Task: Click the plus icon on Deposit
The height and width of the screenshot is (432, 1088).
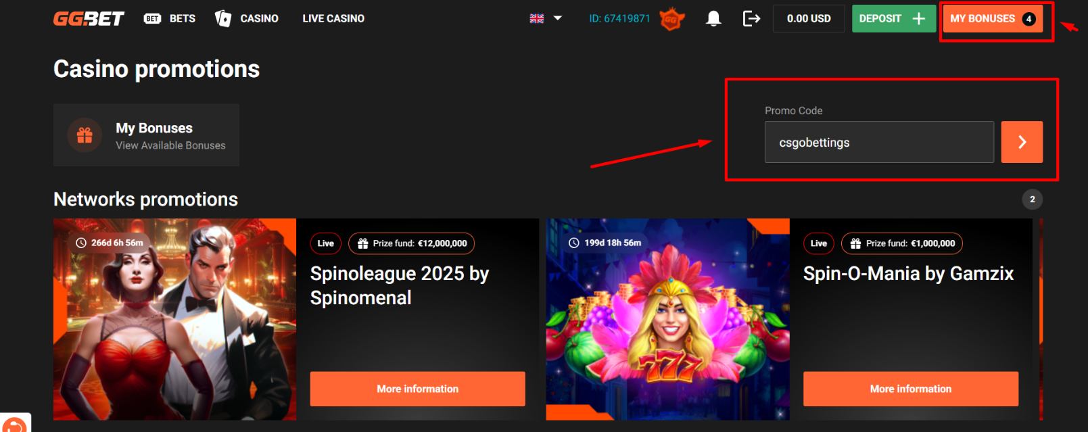Action: click(918, 19)
